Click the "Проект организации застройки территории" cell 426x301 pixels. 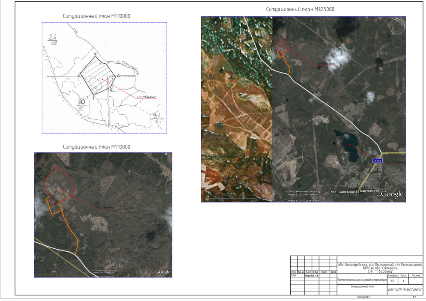click(x=362, y=280)
